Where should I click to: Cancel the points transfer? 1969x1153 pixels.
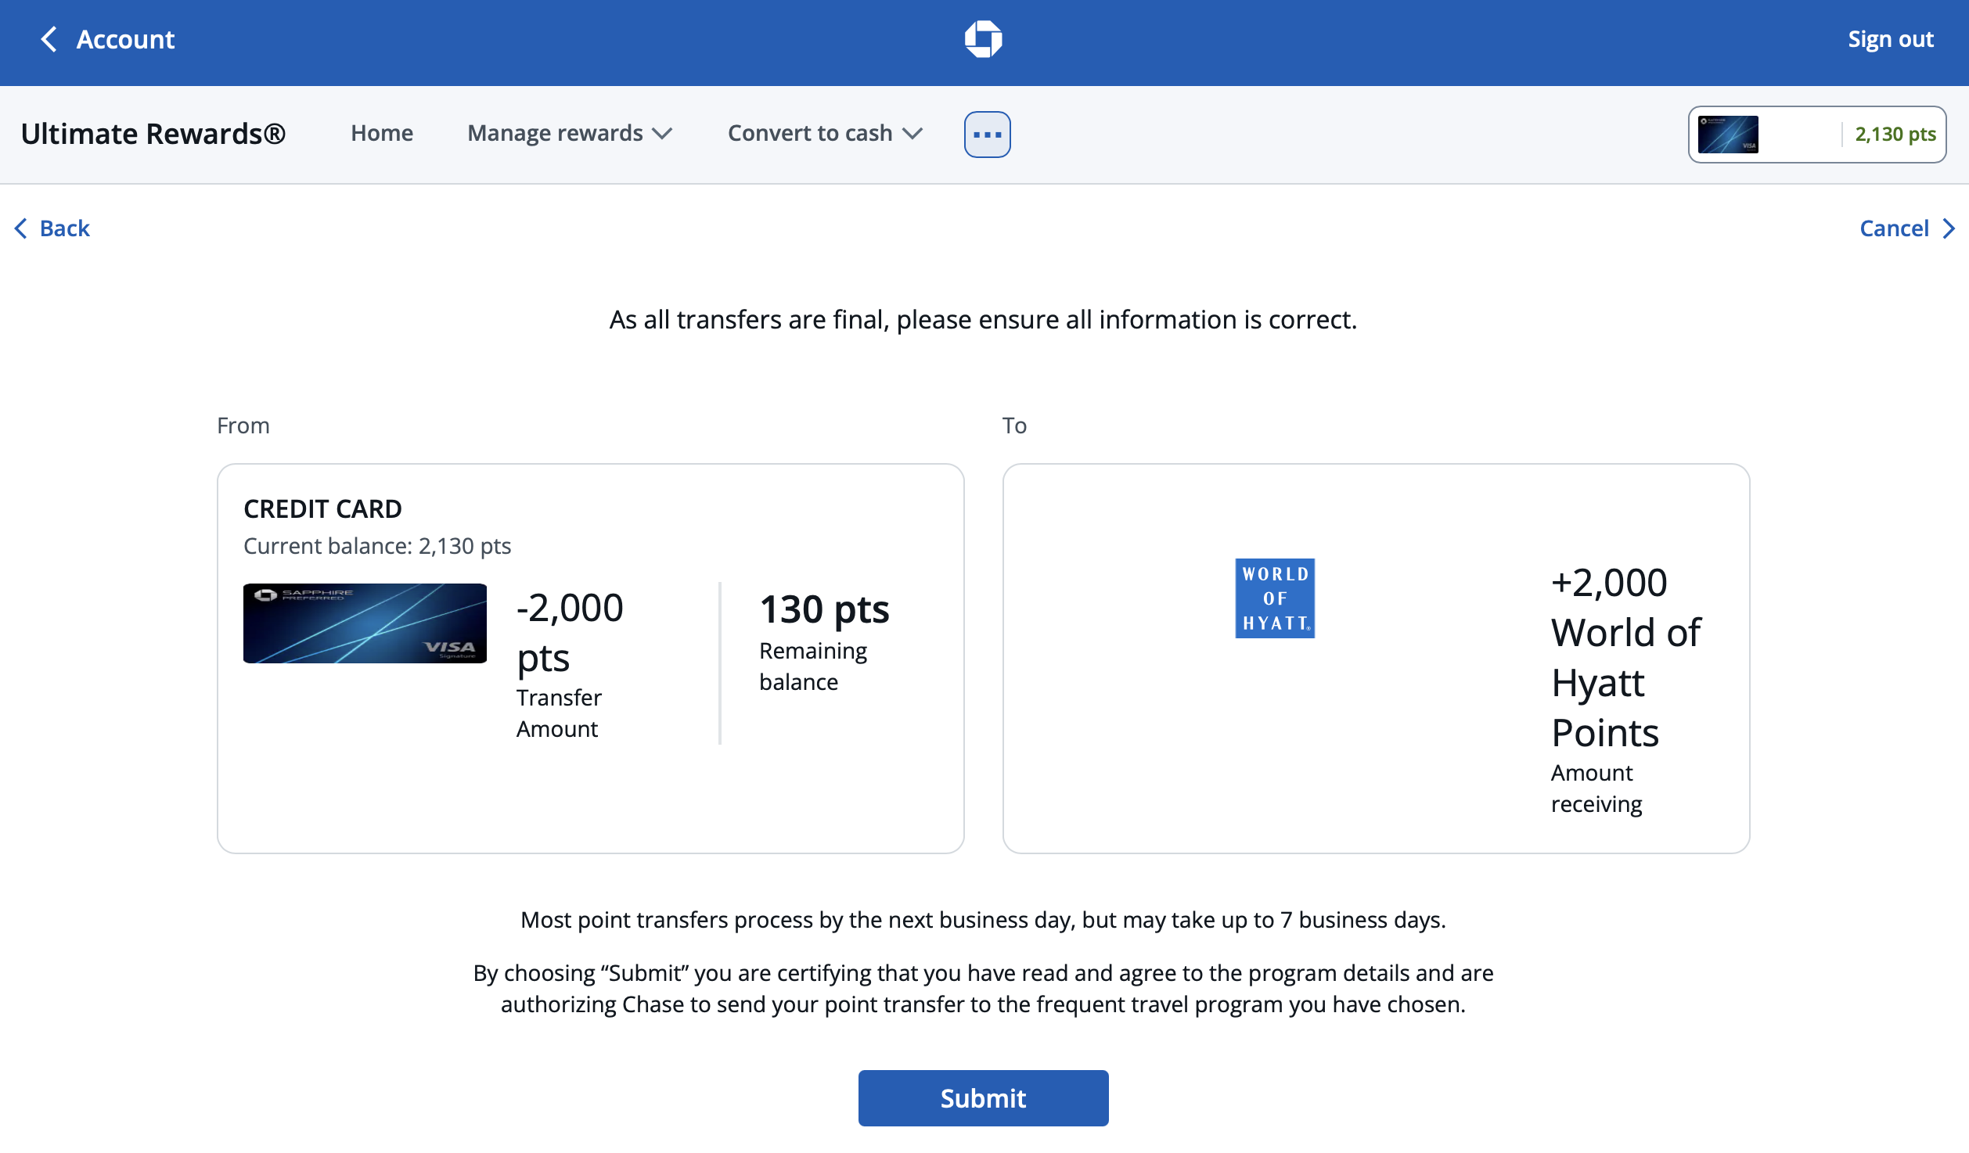click(x=1907, y=228)
